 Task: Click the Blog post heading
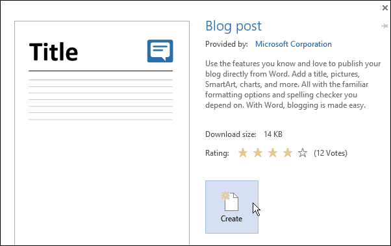[x=233, y=26]
